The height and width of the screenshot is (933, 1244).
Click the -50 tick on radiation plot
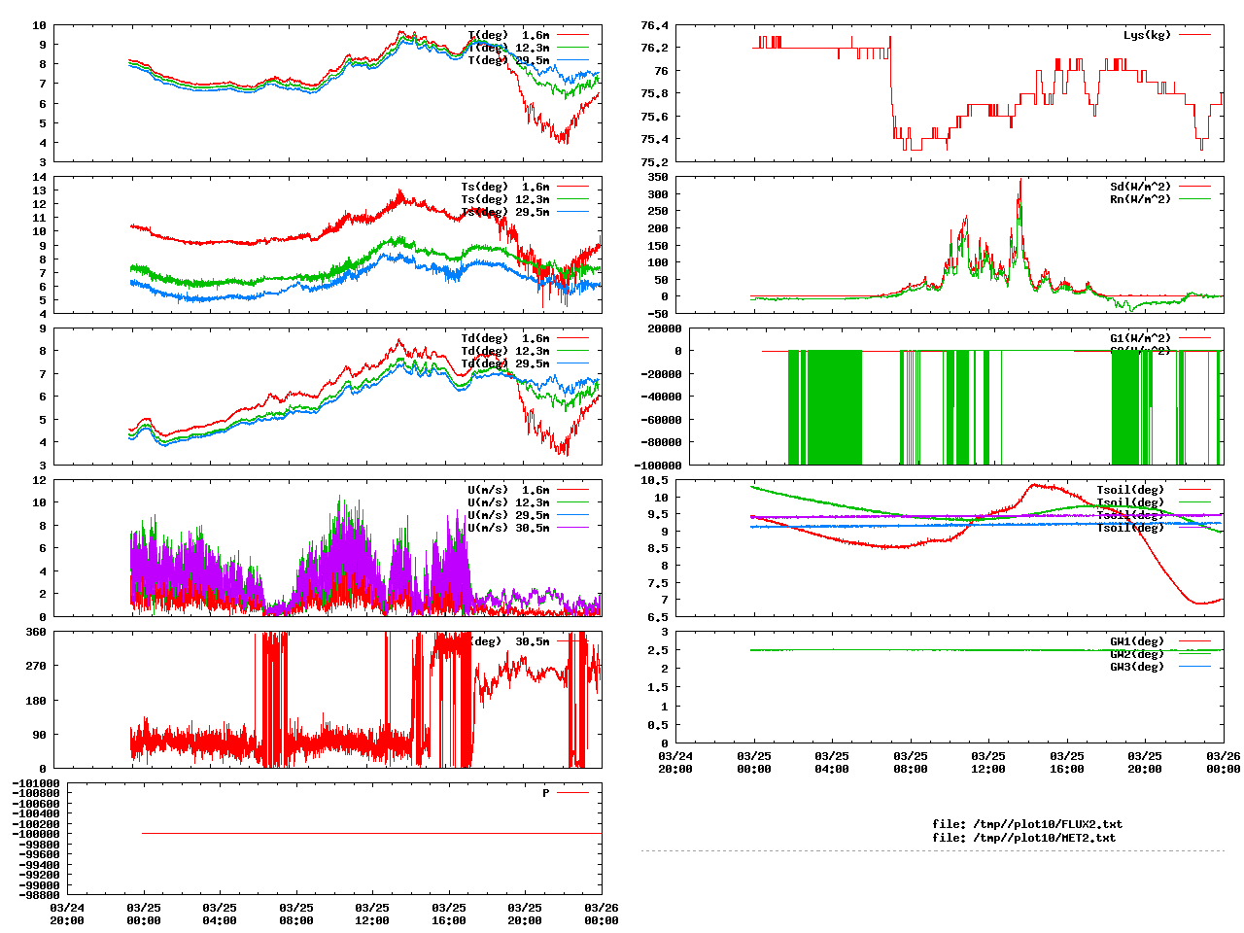click(658, 314)
